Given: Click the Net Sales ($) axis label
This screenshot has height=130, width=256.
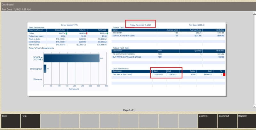Looking at the screenshot, I should (x=74, y=89).
